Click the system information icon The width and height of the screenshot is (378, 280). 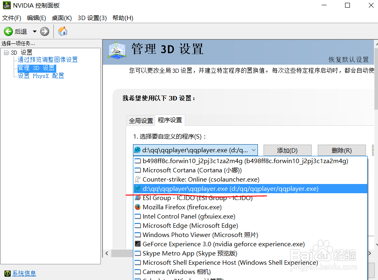click(8, 273)
